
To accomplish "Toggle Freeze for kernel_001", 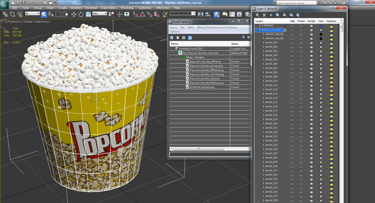I will click(x=301, y=43).
